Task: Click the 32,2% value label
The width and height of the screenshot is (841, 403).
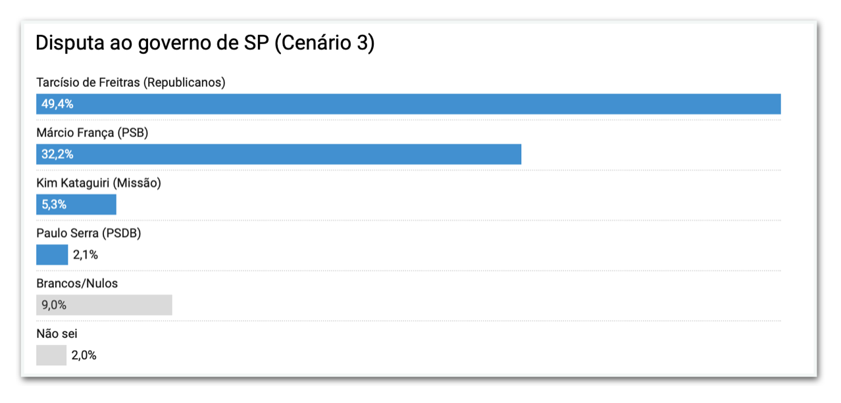Action: (57, 154)
